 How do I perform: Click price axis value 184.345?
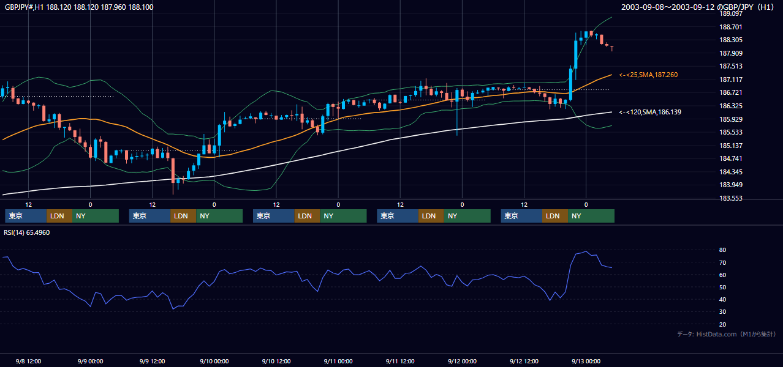click(x=731, y=172)
